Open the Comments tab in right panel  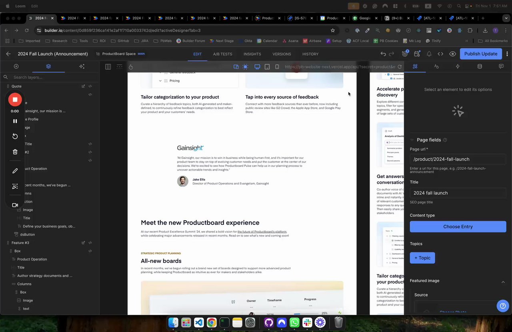coord(501,66)
